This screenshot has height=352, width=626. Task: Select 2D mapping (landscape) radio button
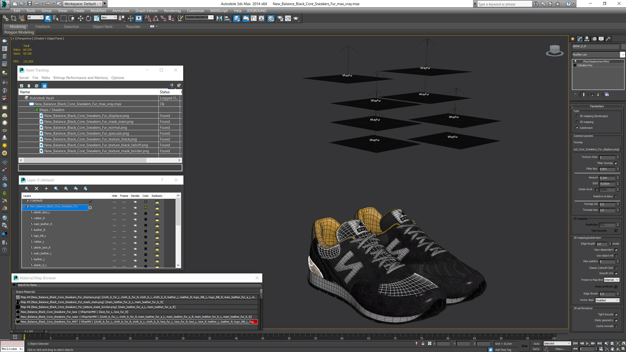(577, 116)
